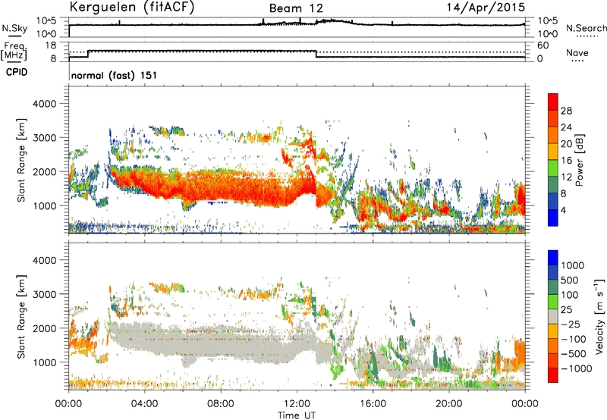Click the -1000 tick on velocity colorbar
The image size is (607, 420).
[x=577, y=368]
